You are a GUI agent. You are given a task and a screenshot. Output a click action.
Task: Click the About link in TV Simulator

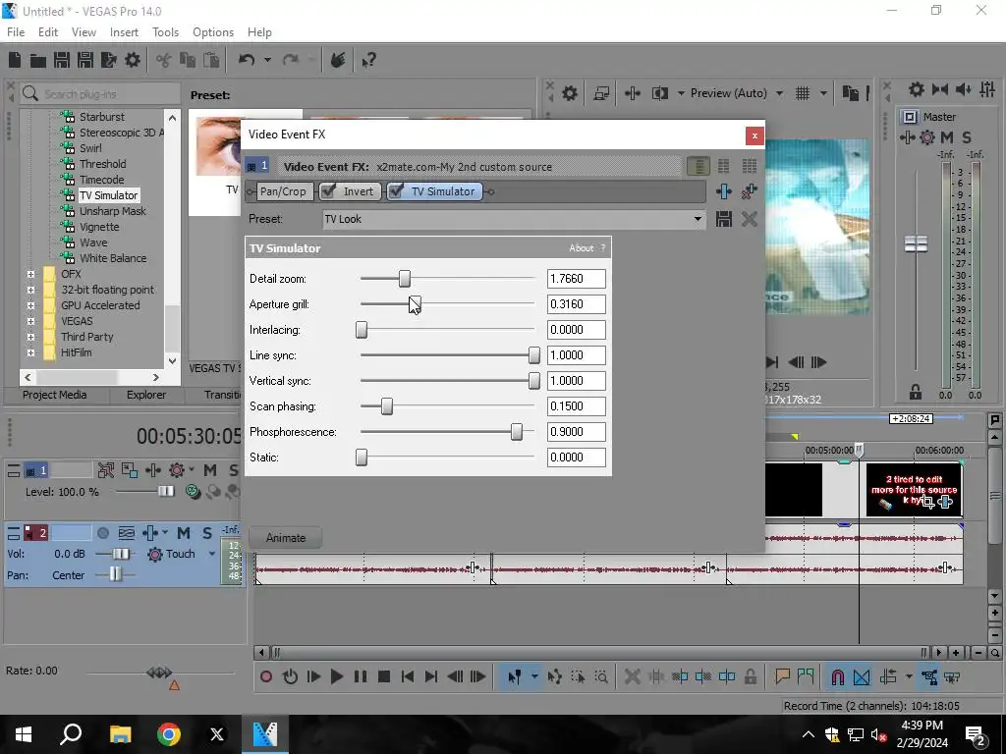[582, 248]
